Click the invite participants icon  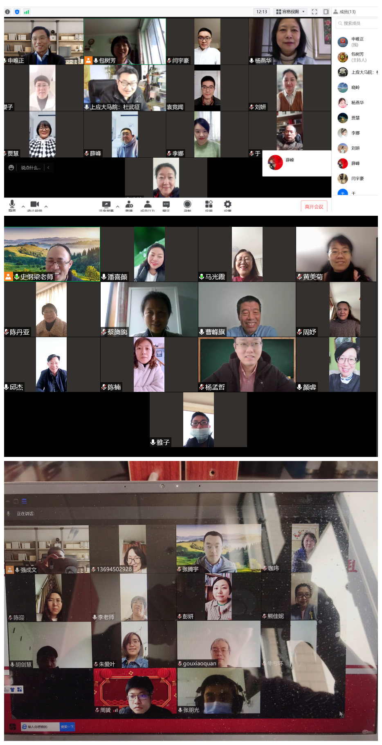click(x=129, y=204)
